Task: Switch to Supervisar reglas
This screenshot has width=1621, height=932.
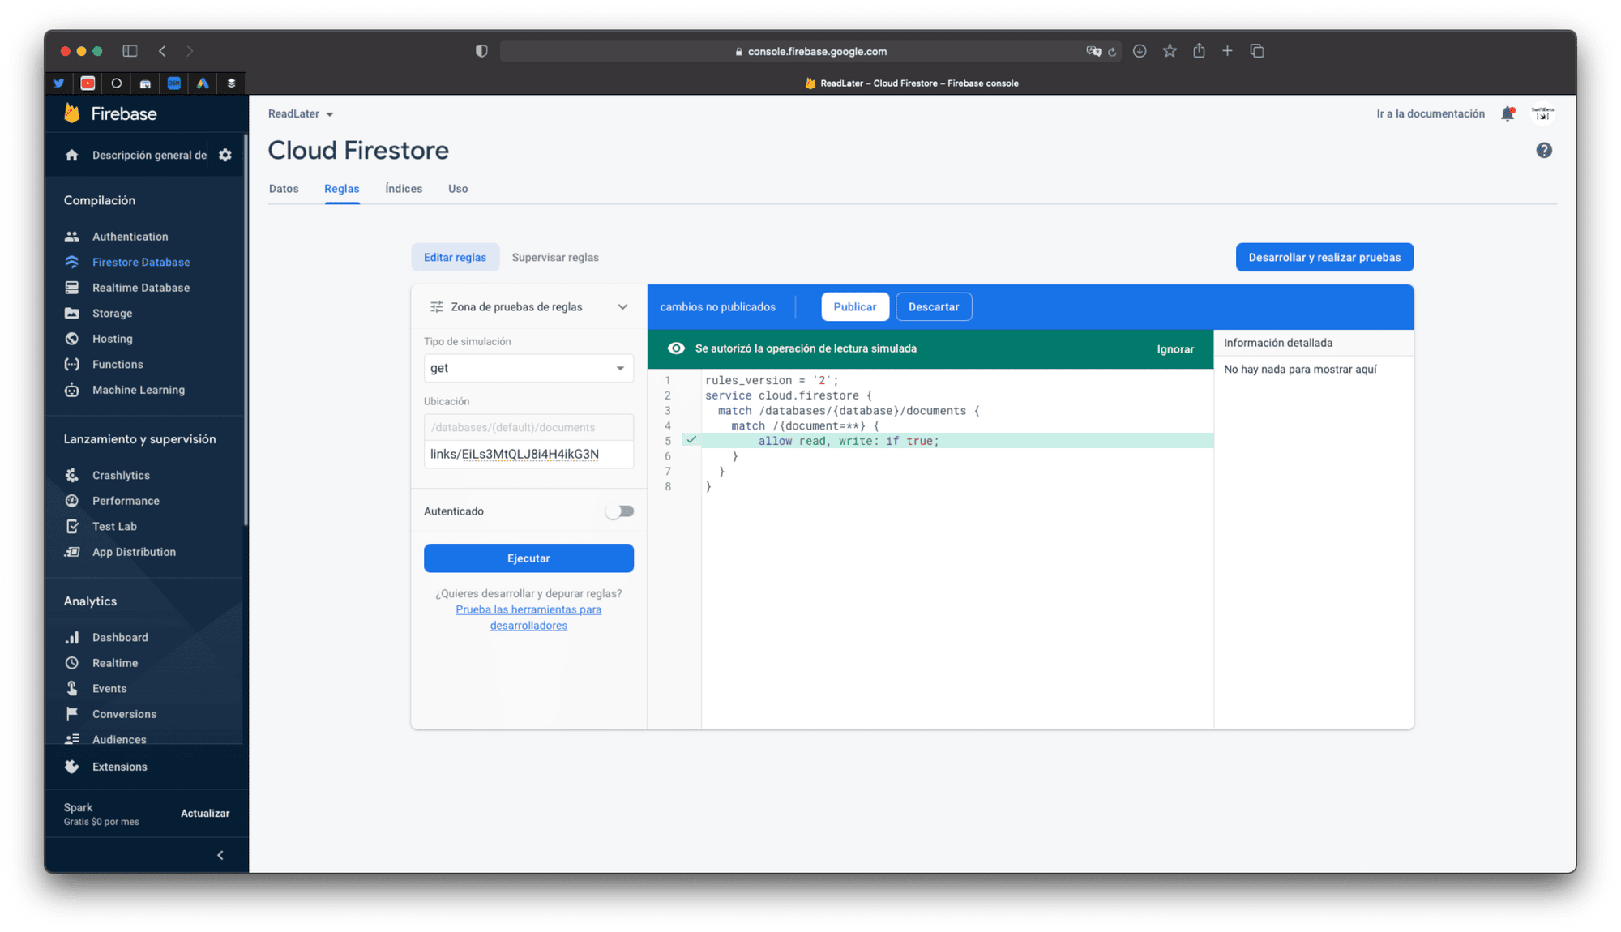Action: coord(555,258)
